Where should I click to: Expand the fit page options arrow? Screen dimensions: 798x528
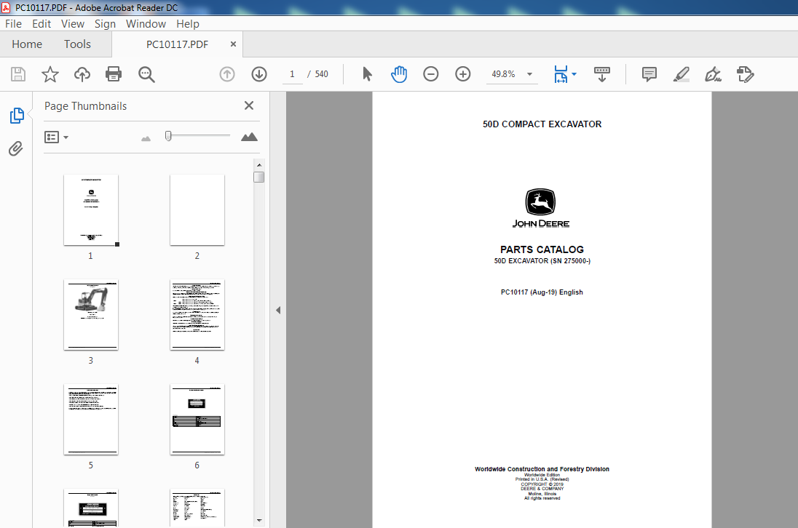[x=574, y=74]
